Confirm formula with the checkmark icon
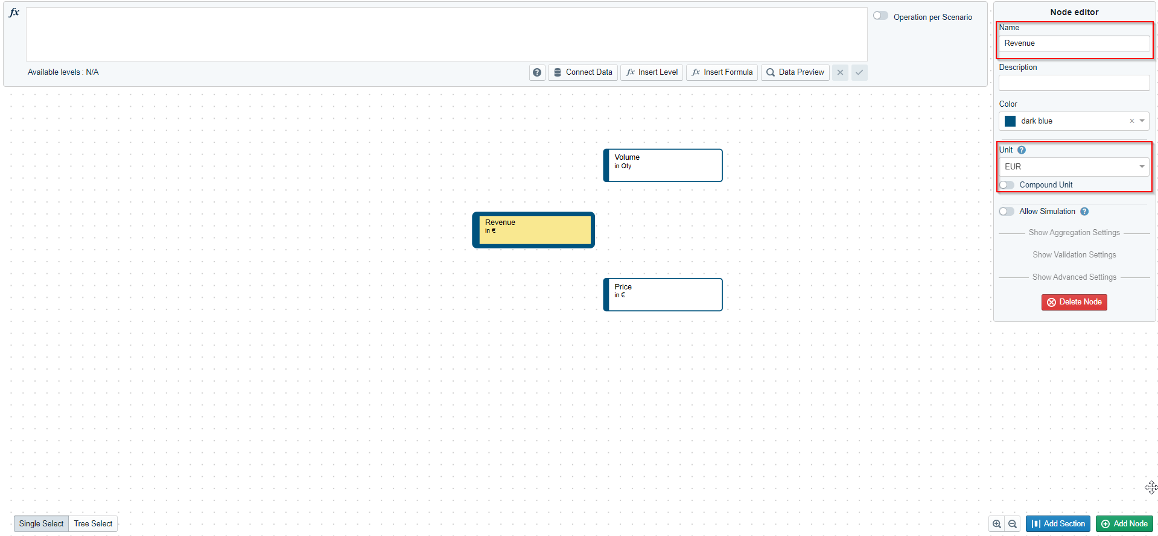1158x536 pixels. click(x=859, y=72)
